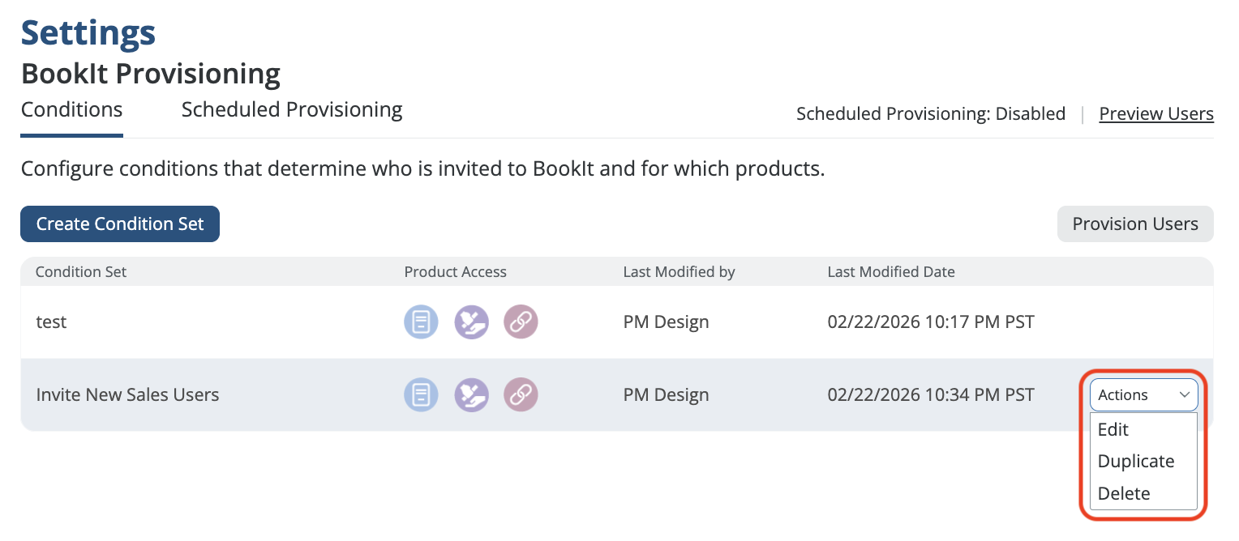Click the Condition Set column header
Screen dimensions: 1239x541
(x=81, y=272)
